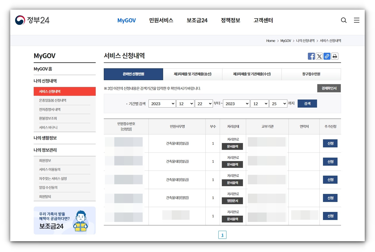Screen dimensions: 375x252
Task: Share the page via the Facebook icon
Action: point(311,56)
